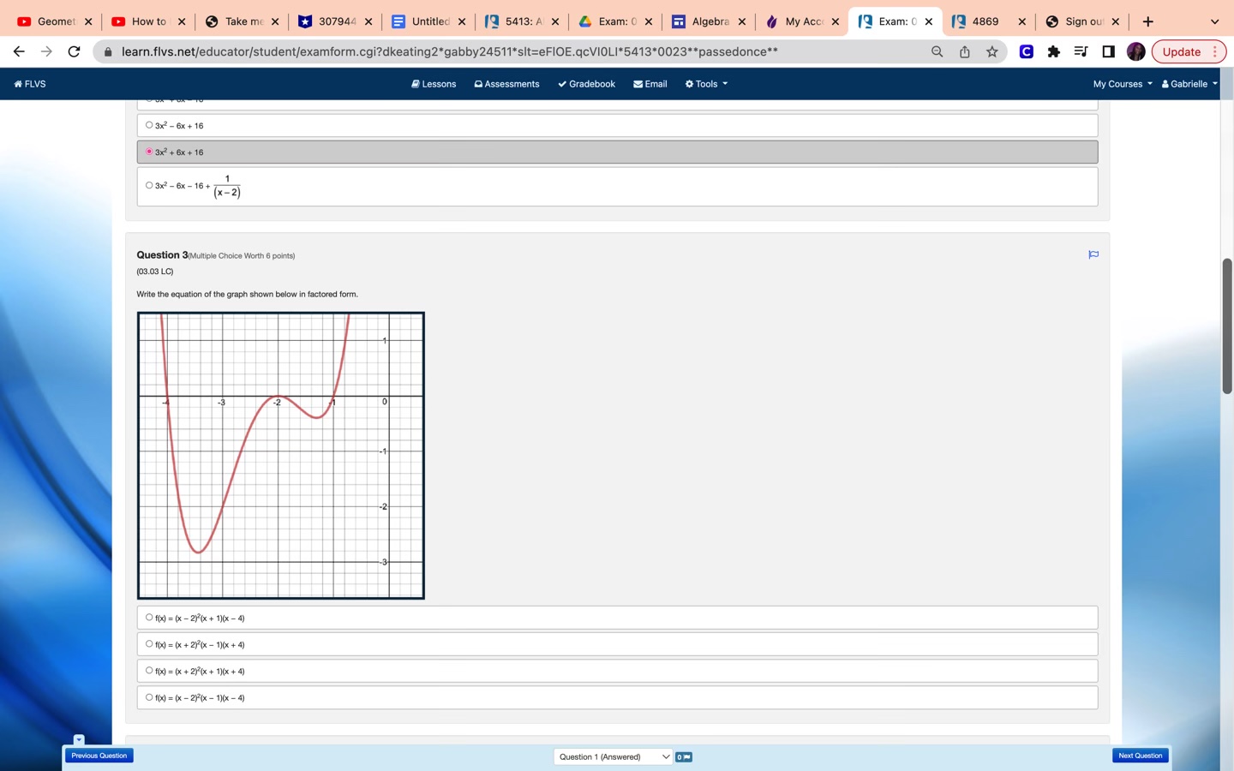Image resolution: width=1234 pixels, height=771 pixels.
Task: Click the browser back arrow
Action: pyautogui.click(x=19, y=51)
